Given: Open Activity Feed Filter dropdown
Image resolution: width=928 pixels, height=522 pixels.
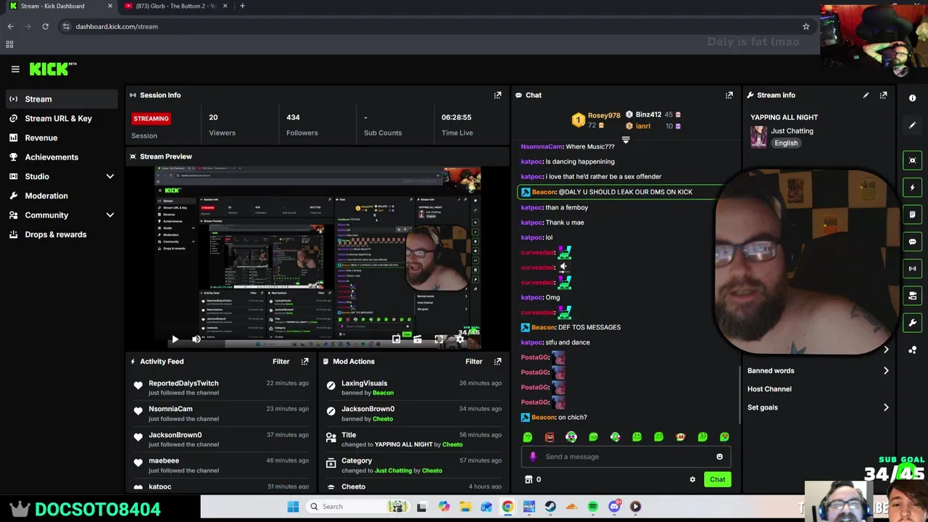Looking at the screenshot, I should click(x=281, y=361).
